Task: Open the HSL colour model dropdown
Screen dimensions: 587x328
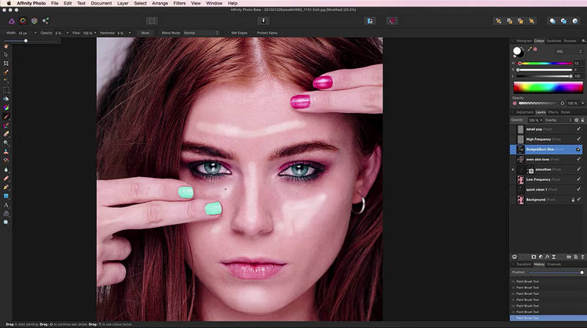Action: tap(568, 51)
